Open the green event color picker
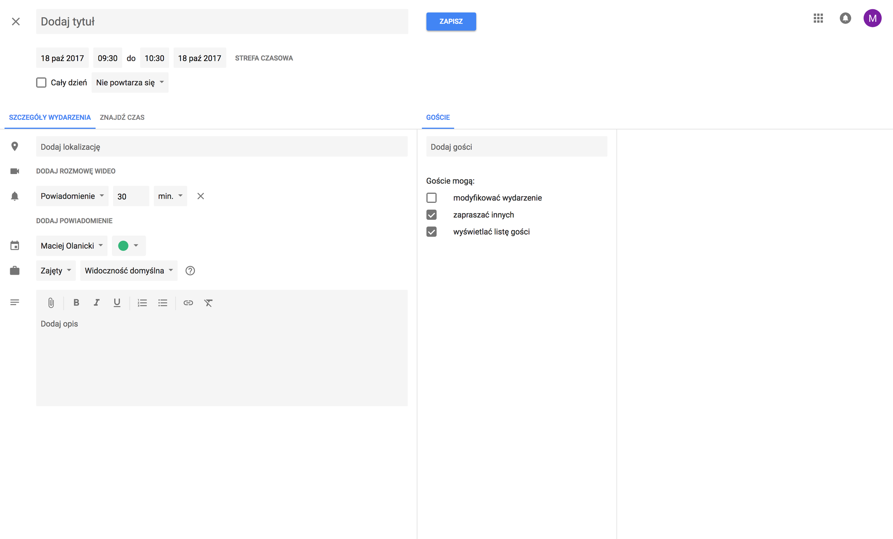 tap(128, 246)
